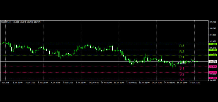Click the 9 Jun 13:00 time label
This screenshot has width=218, height=102.
pyautogui.click(x=68, y=83)
